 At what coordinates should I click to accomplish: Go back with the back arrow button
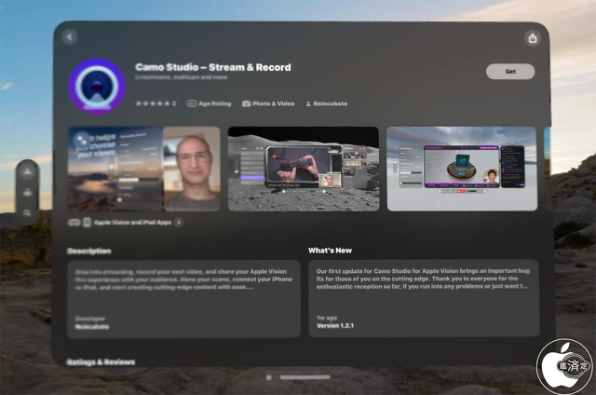pyautogui.click(x=70, y=37)
